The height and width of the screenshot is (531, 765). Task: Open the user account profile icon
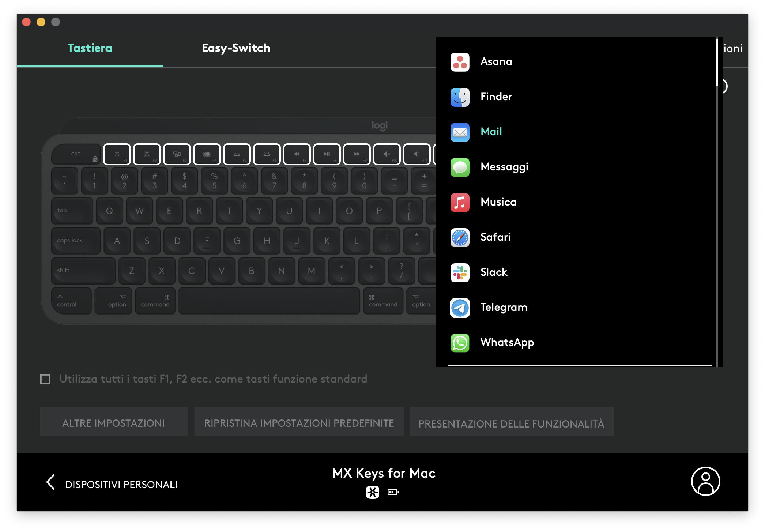[x=705, y=481]
